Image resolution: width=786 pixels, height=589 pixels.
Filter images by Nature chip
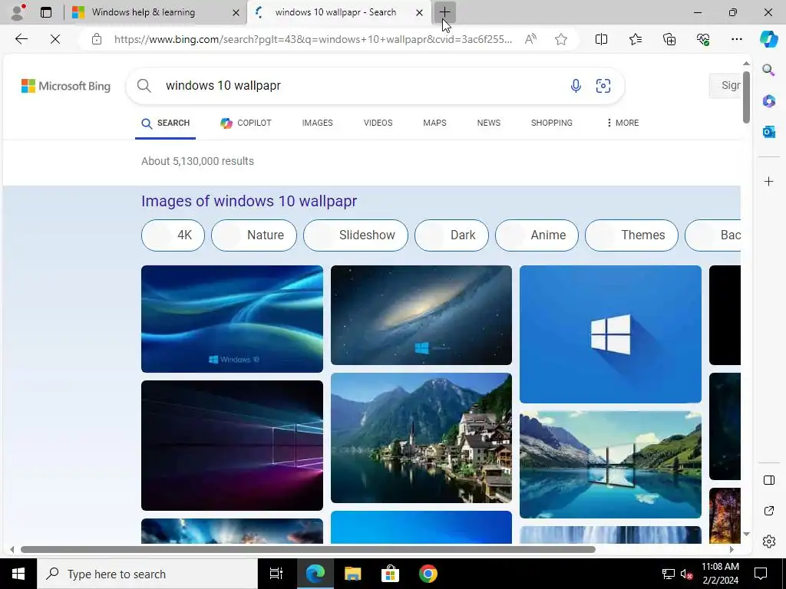tap(254, 235)
